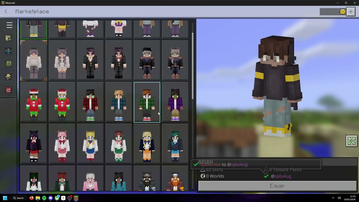Click the green grid icon beside the skin preview
Viewport: 359px width, 202px height.
[351, 141]
